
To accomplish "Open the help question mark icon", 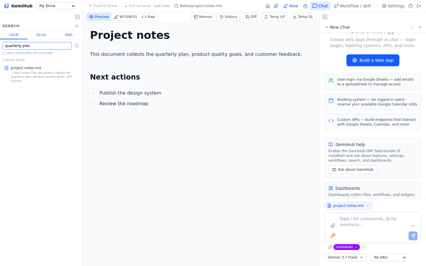I will coord(411,6).
